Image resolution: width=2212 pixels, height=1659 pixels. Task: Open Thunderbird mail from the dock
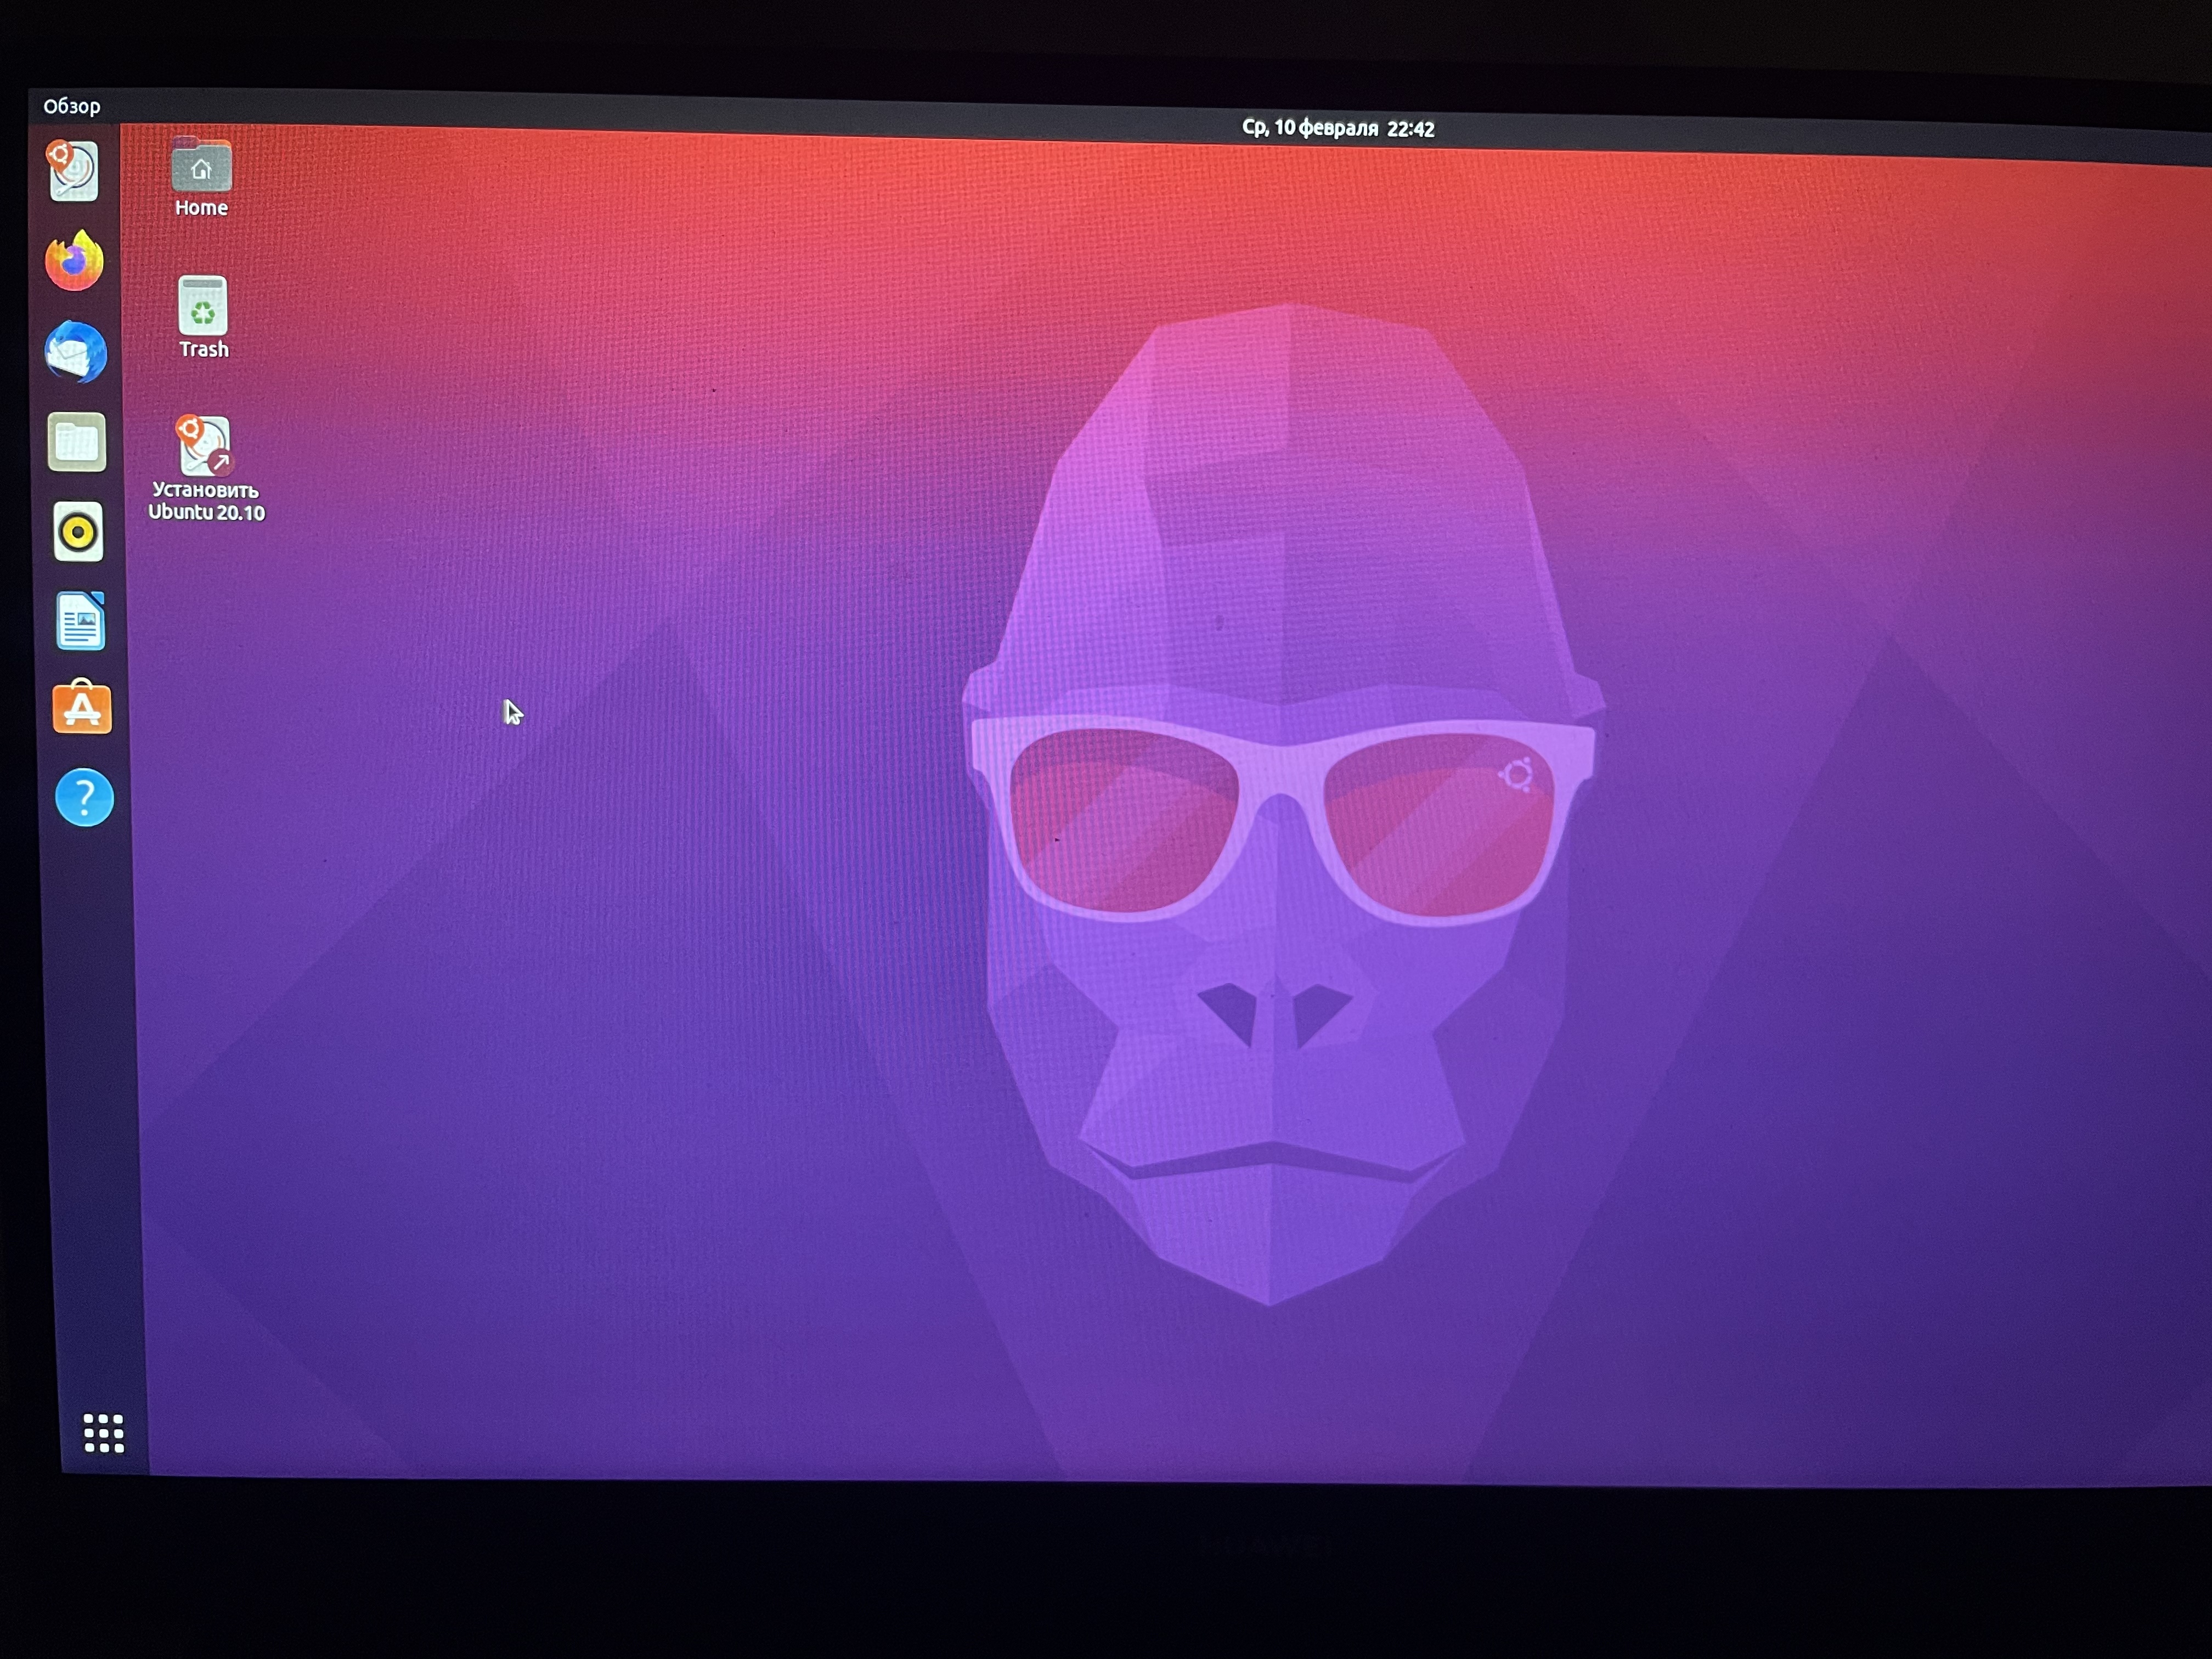[76, 352]
